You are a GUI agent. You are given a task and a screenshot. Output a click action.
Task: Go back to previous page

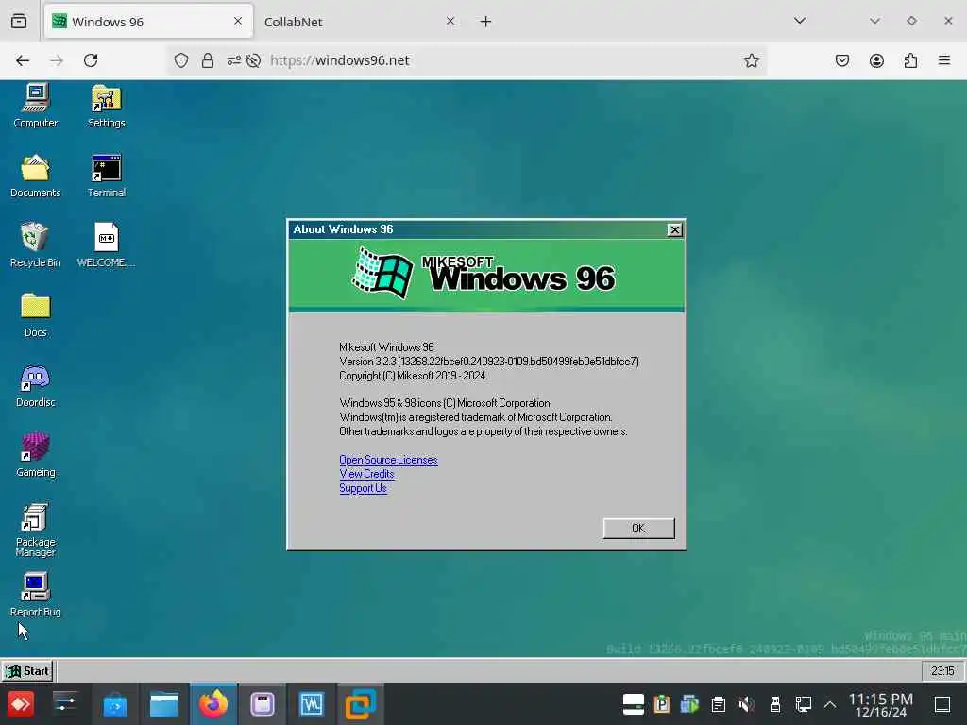coord(23,60)
